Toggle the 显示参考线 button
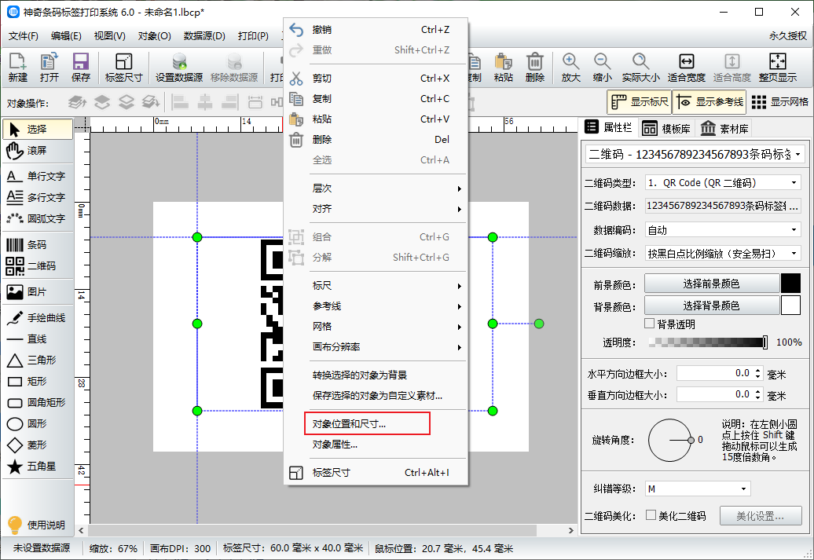The image size is (814, 560). (709, 102)
